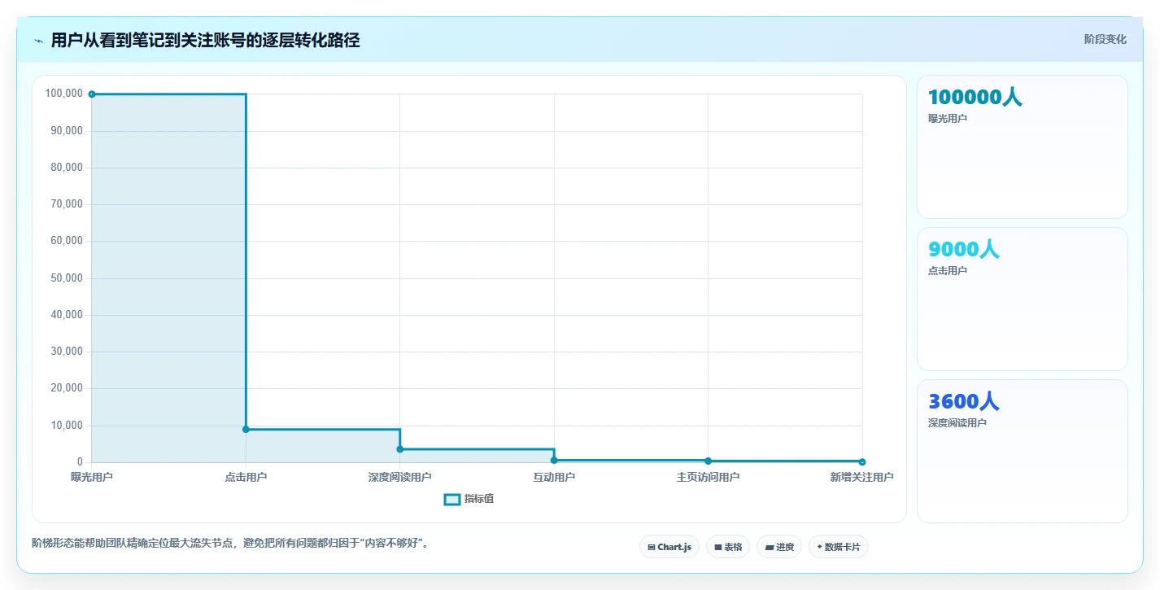Click the 数据卡片 chip
The height and width of the screenshot is (590, 1160).
click(839, 547)
